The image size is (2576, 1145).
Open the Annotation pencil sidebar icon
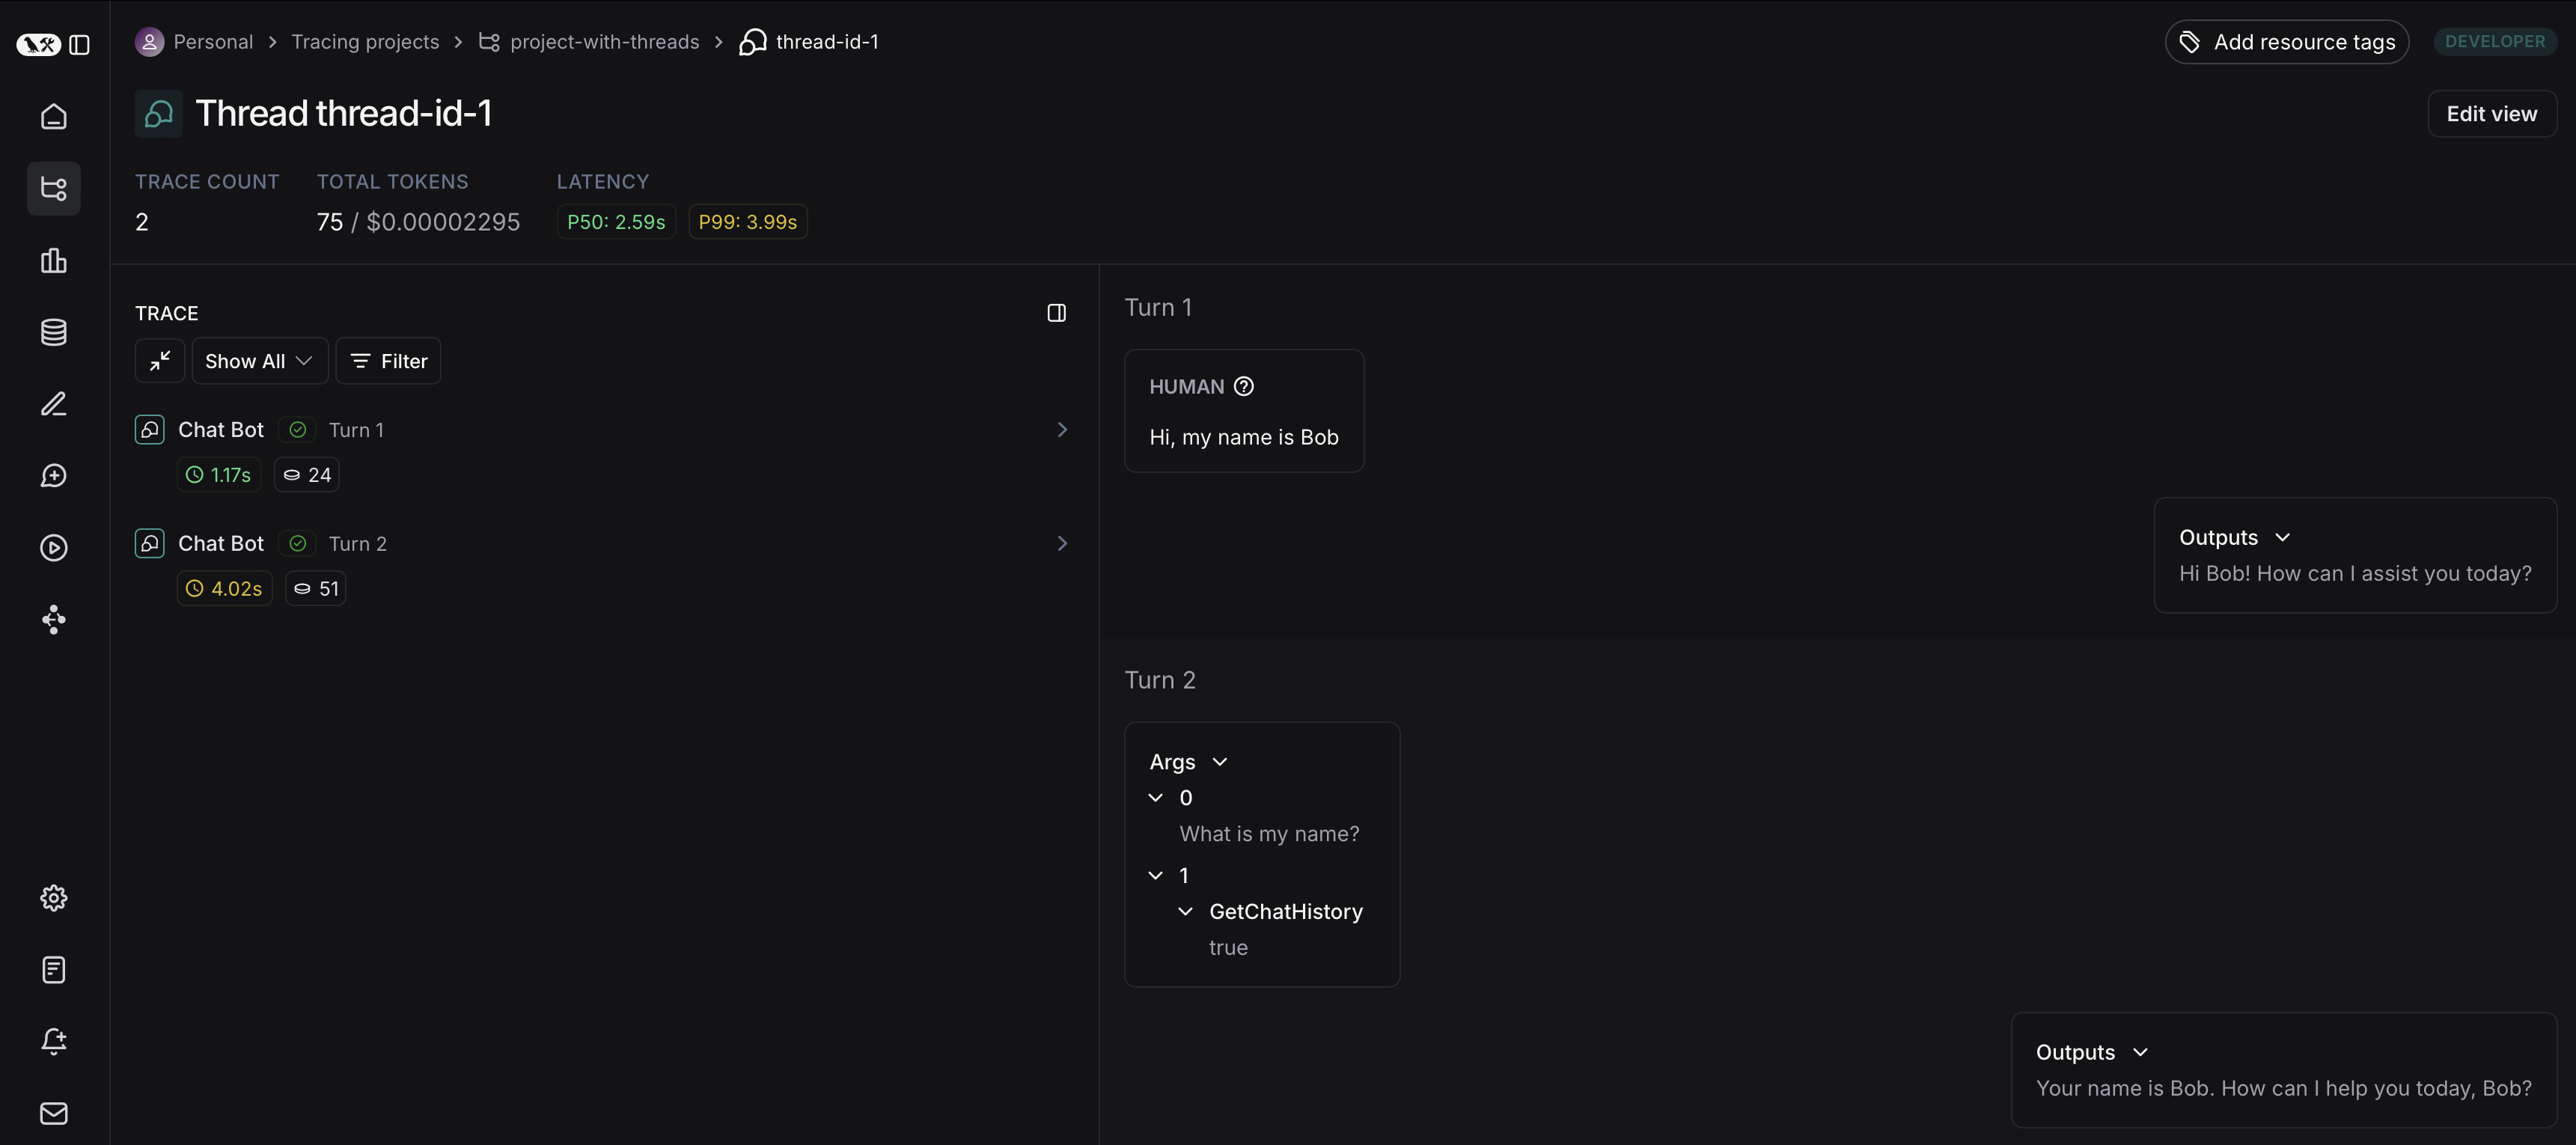[x=54, y=404]
